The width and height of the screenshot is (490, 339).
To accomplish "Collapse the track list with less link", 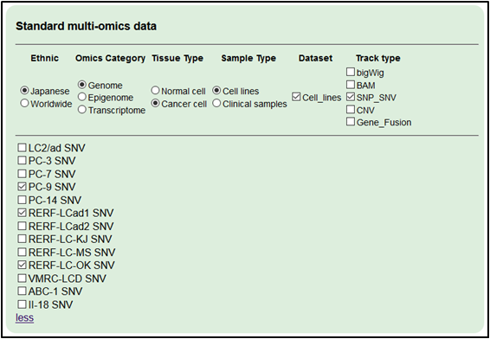I will [25, 317].
